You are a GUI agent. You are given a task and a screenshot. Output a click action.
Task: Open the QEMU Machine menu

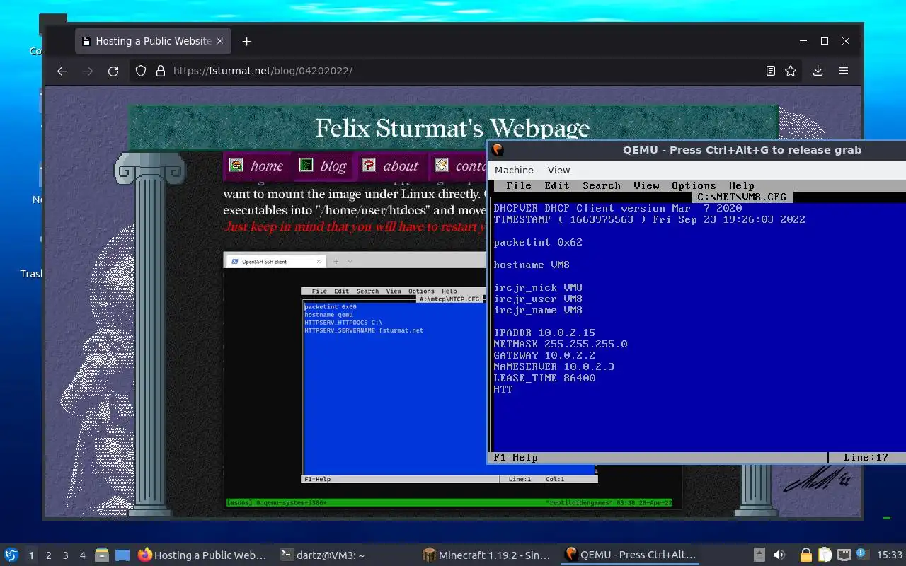click(x=514, y=170)
